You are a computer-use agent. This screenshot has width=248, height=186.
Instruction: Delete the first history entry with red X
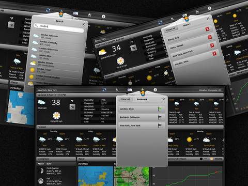coord(208,29)
